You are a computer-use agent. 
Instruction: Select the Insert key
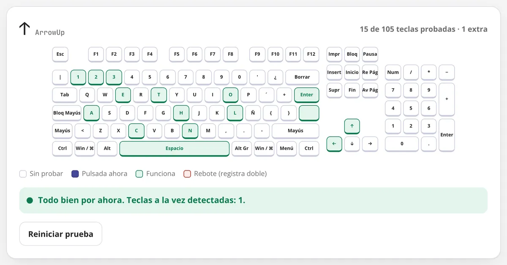point(334,72)
